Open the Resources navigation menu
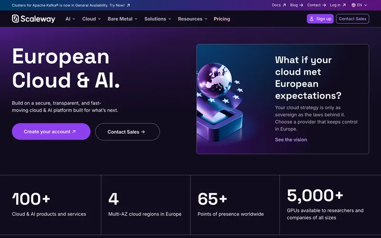This screenshot has width=381, height=238. click(193, 19)
